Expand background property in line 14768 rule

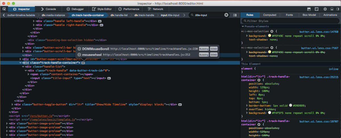tap(247, 36)
